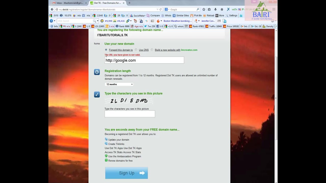Open the downloads arrow icon
Screen dimensions: 326x183
[215, 9]
